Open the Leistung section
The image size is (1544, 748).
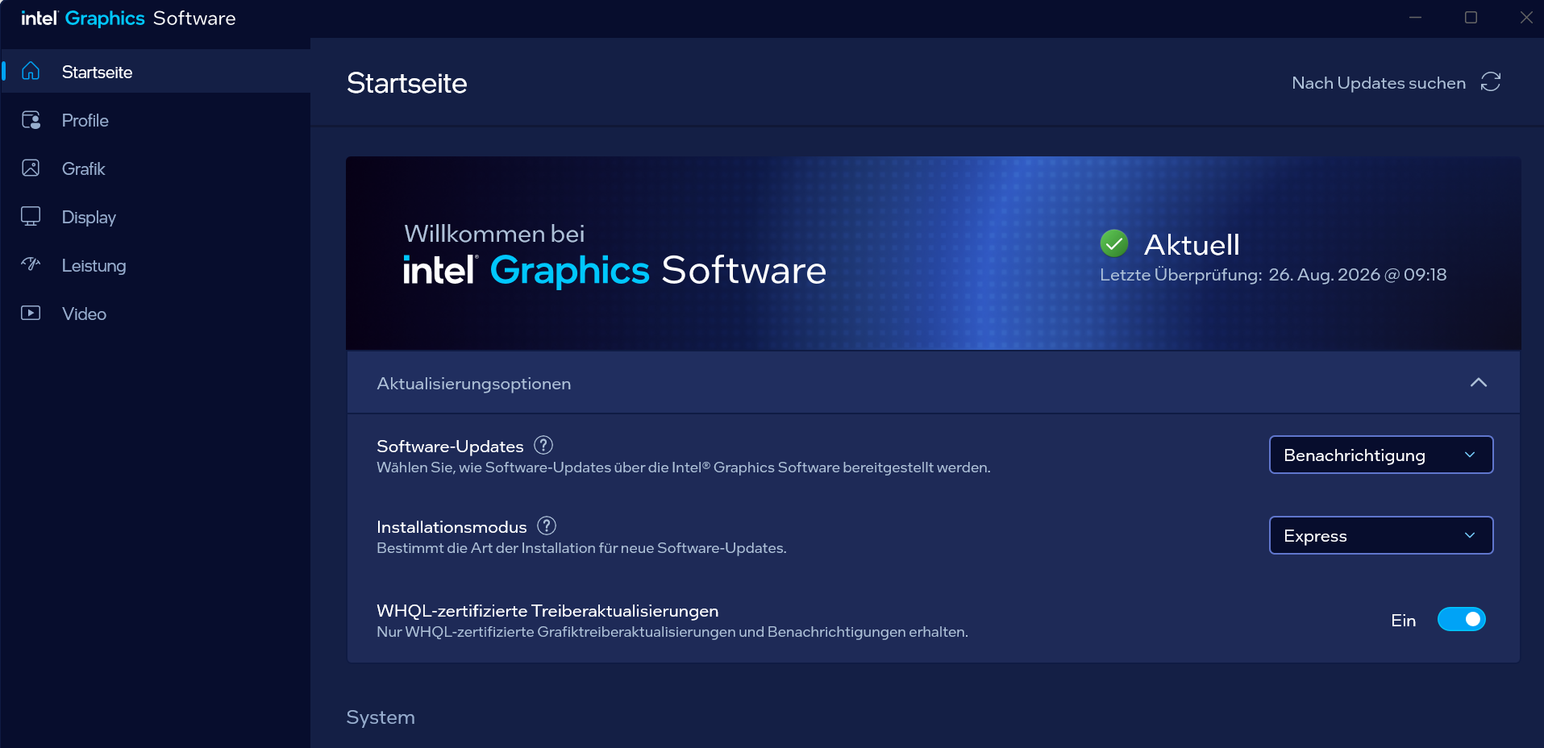tap(156, 265)
